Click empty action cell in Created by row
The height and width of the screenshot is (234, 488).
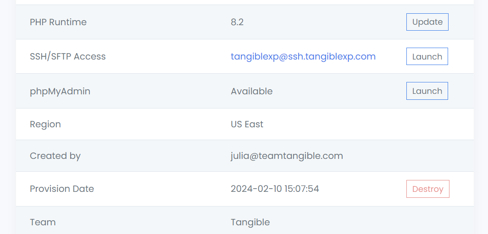[x=427, y=156]
